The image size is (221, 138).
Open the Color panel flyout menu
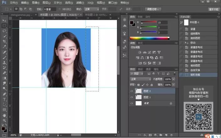[176, 17]
